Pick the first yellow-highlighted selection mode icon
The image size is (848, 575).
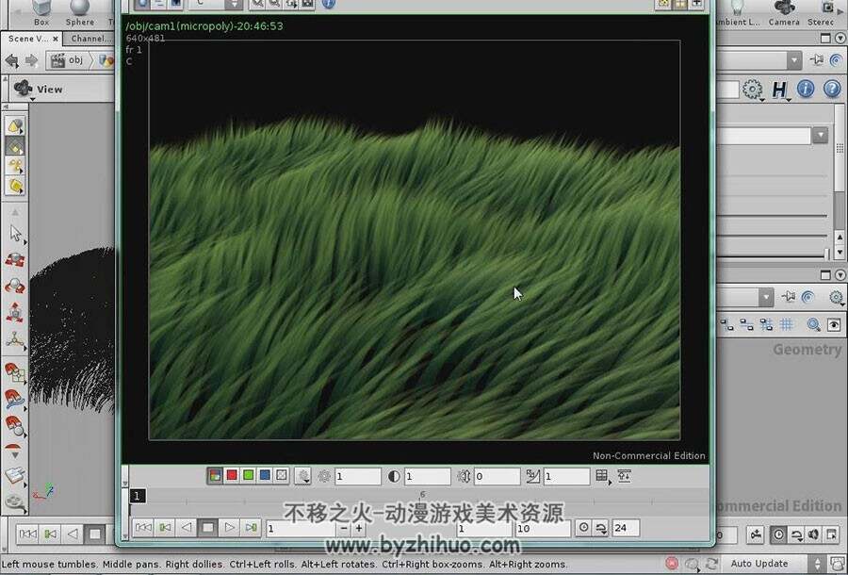tap(15, 126)
